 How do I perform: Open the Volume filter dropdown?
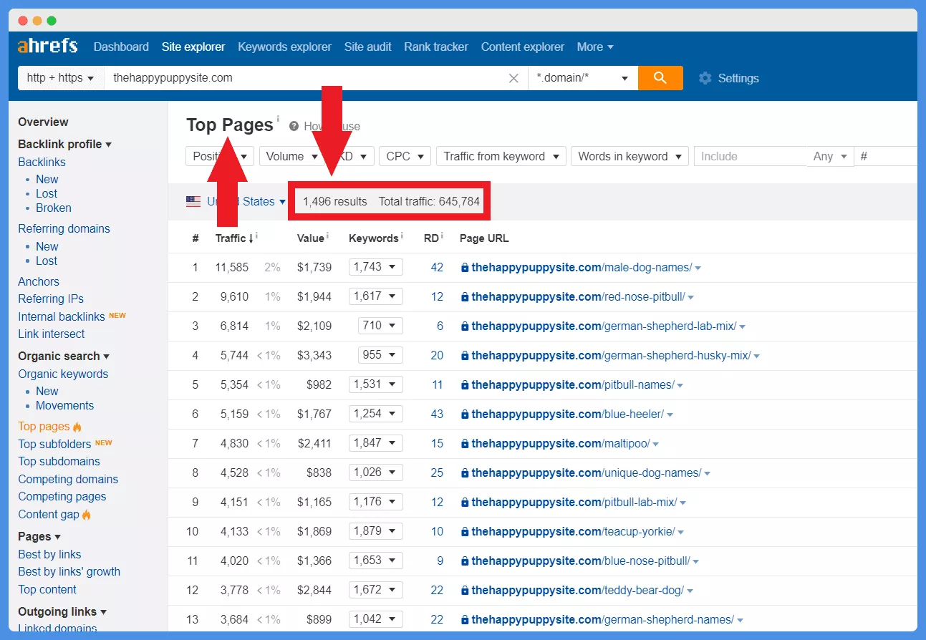click(x=291, y=156)
